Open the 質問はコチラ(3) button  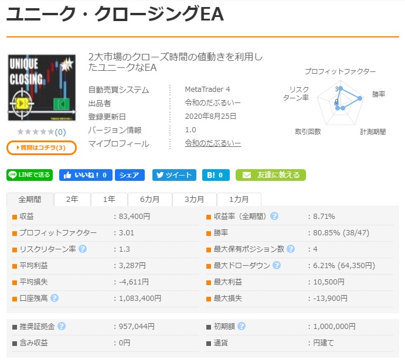(x=42, y=148)
